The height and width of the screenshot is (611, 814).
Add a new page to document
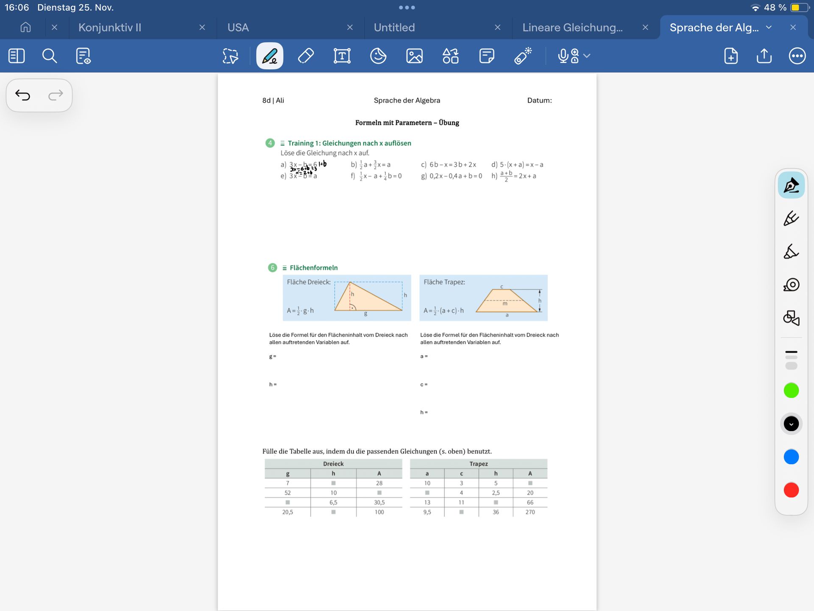(731, 56)
